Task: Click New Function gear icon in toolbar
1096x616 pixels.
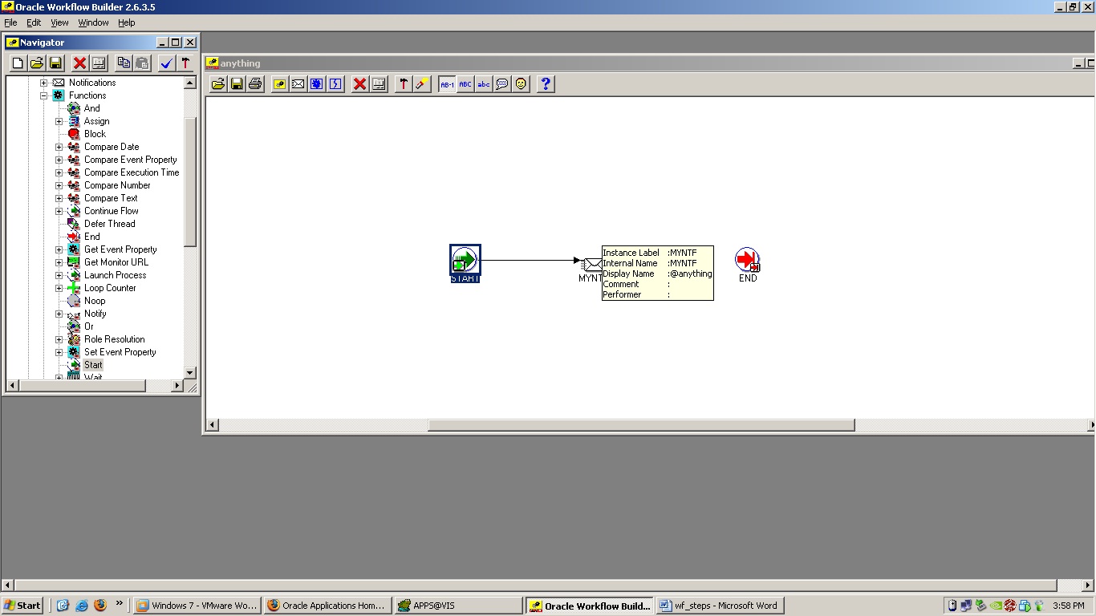Action: click(x=317, y=84)
